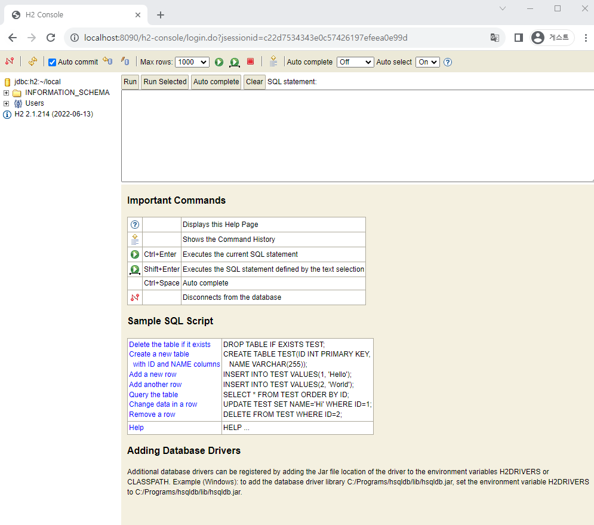Toggle the browser side panel icon
The image size is (594, 525).
pyautogui.click(x=519, y=38)
